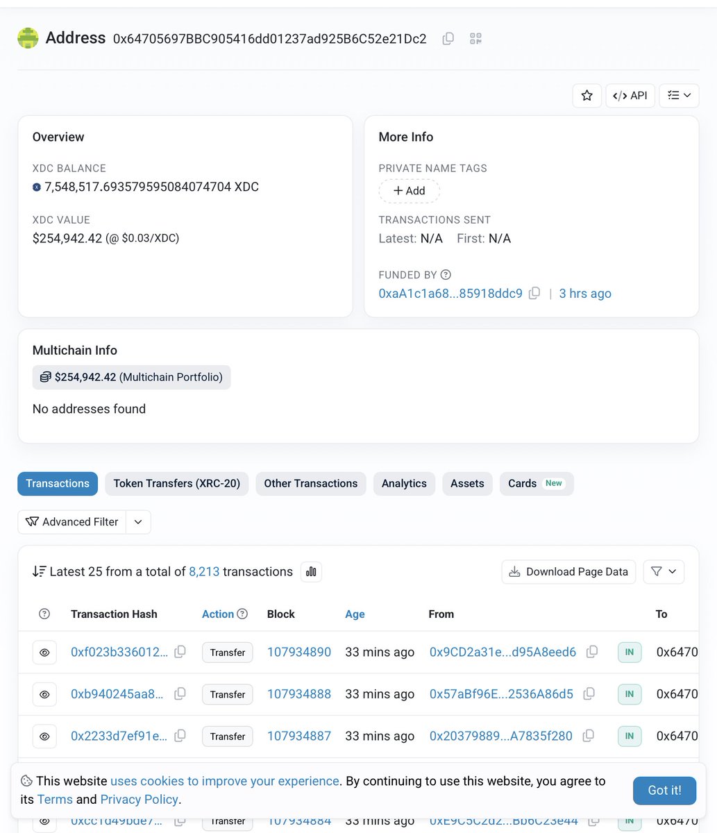717x833 pixels.
Task: Open the Advanced Filter
Action: pos(72,522)
